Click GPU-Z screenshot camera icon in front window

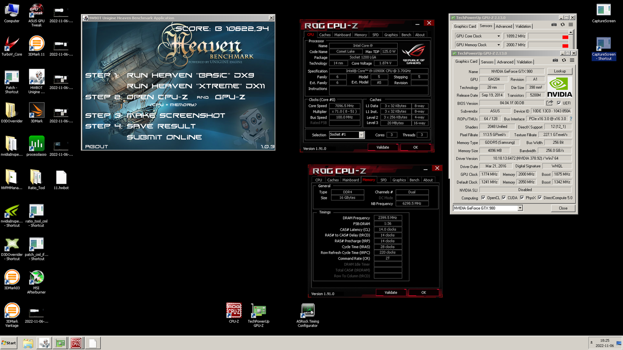(x=555, y=60)
